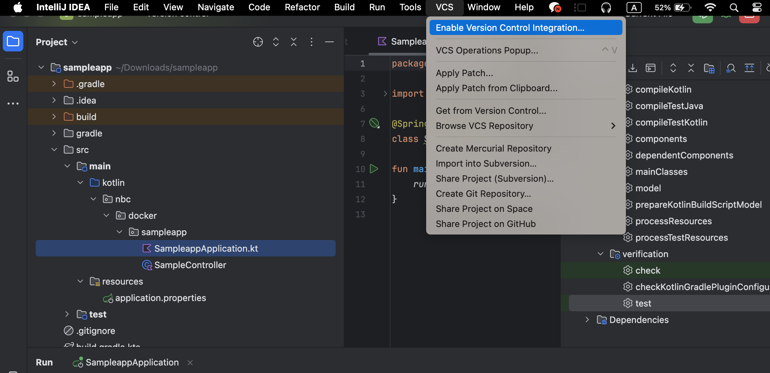Open the Tools menu
This screenshot has height=373, width=770.
[410, 7]
